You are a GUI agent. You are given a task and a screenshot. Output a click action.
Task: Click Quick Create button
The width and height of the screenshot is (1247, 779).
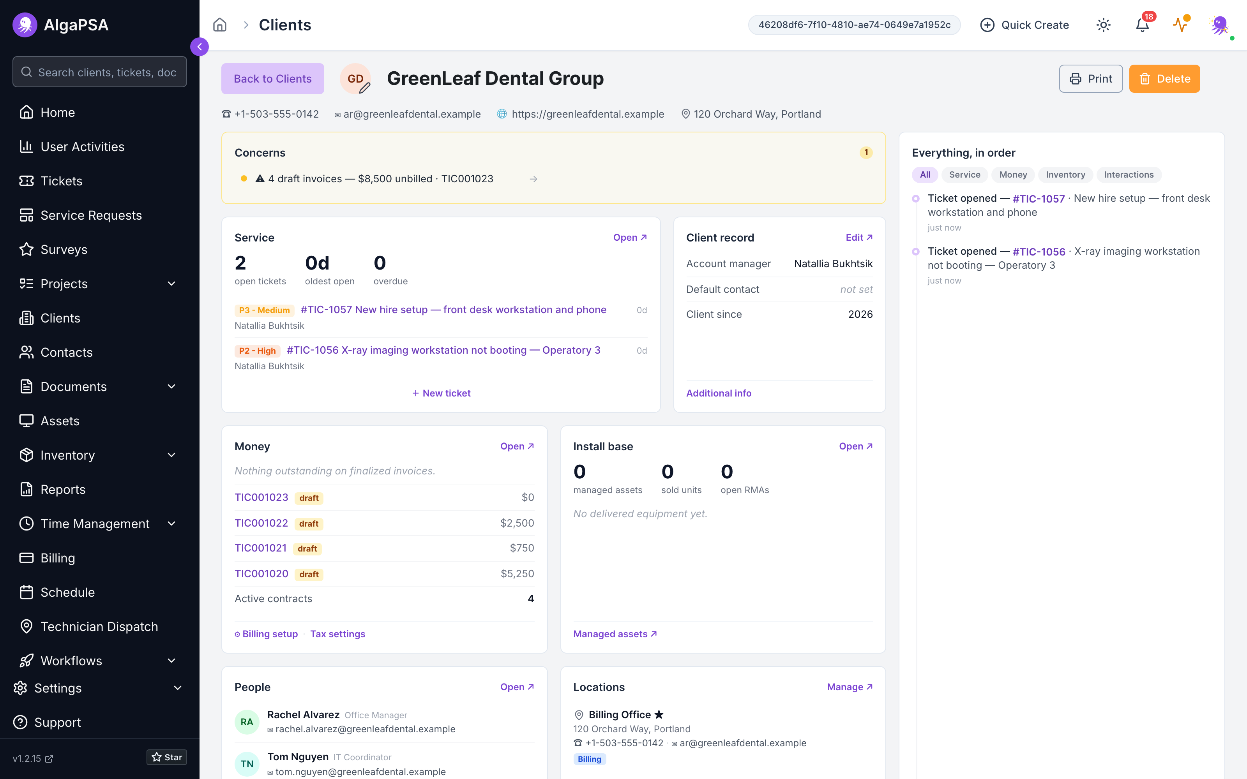[x=1024, y=25]
